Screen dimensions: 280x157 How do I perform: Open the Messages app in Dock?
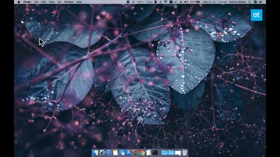tap(122, 153)
